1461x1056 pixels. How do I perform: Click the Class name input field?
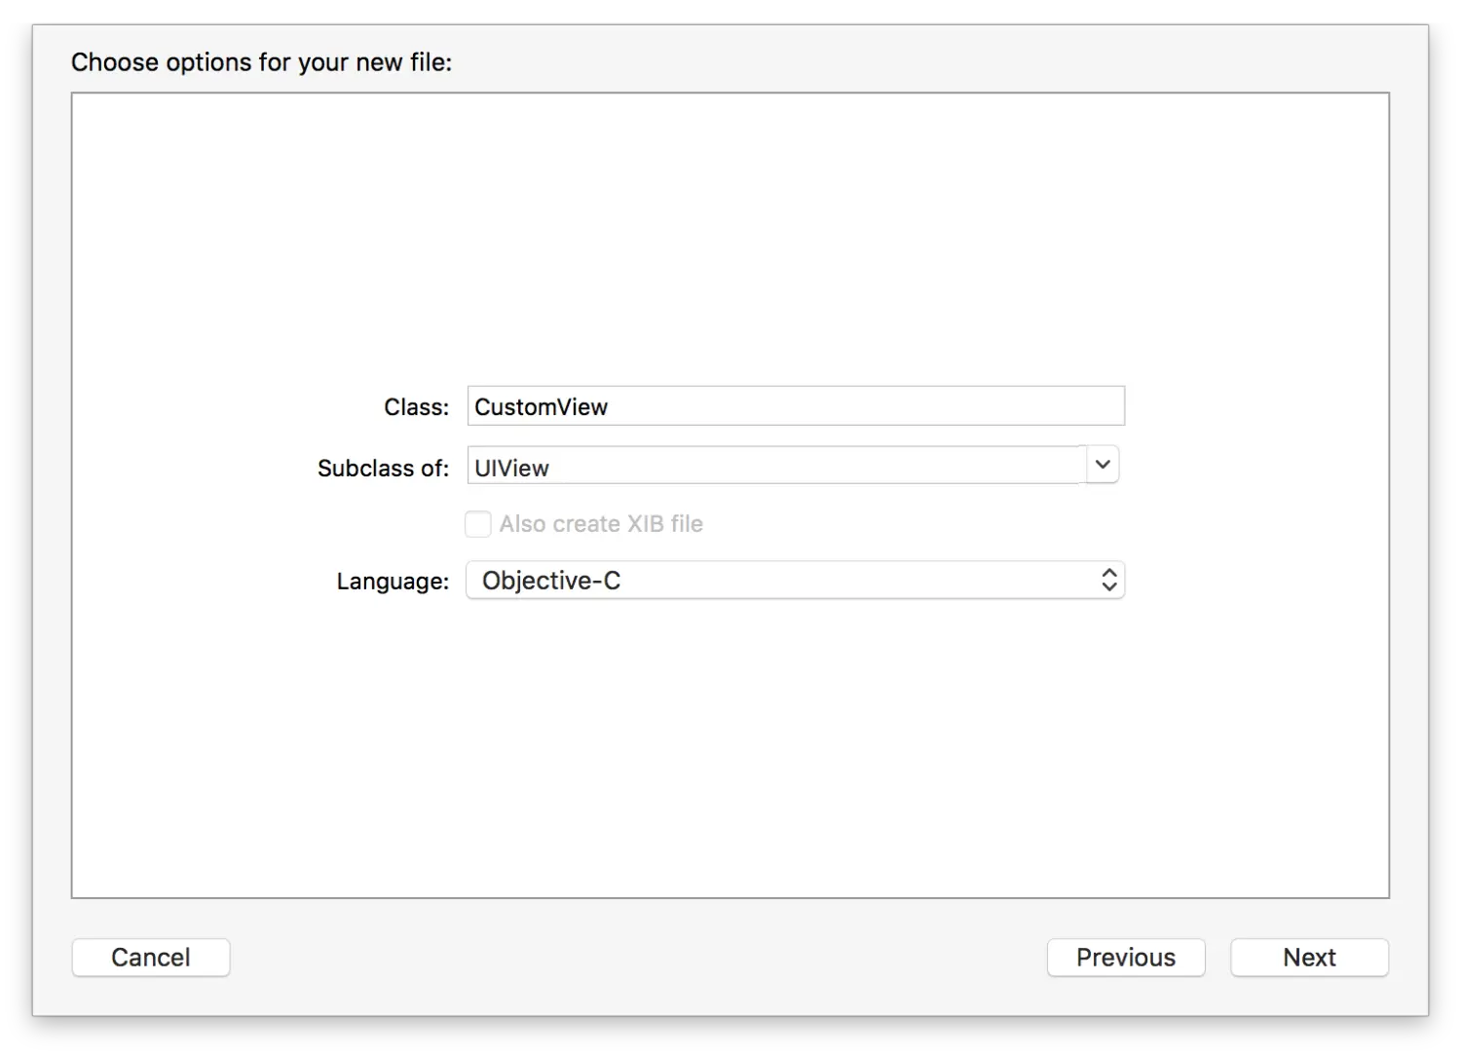tap(796, 406)
